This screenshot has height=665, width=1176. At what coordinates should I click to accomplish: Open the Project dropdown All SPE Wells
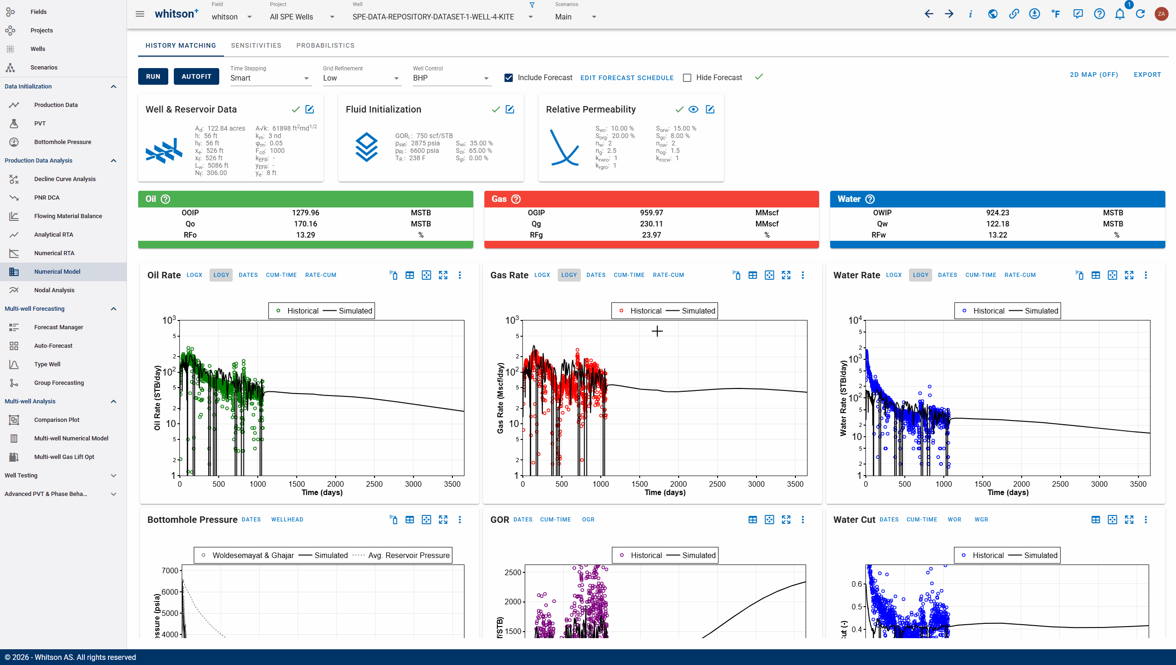(302, 17)
